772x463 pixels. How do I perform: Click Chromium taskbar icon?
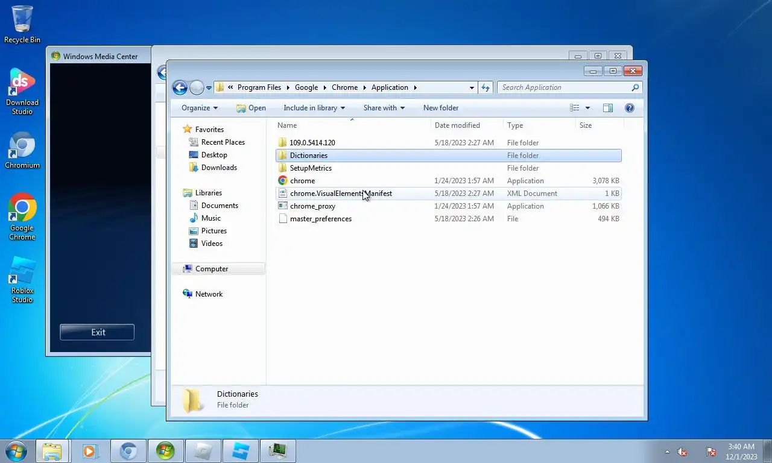coord(128,451)
